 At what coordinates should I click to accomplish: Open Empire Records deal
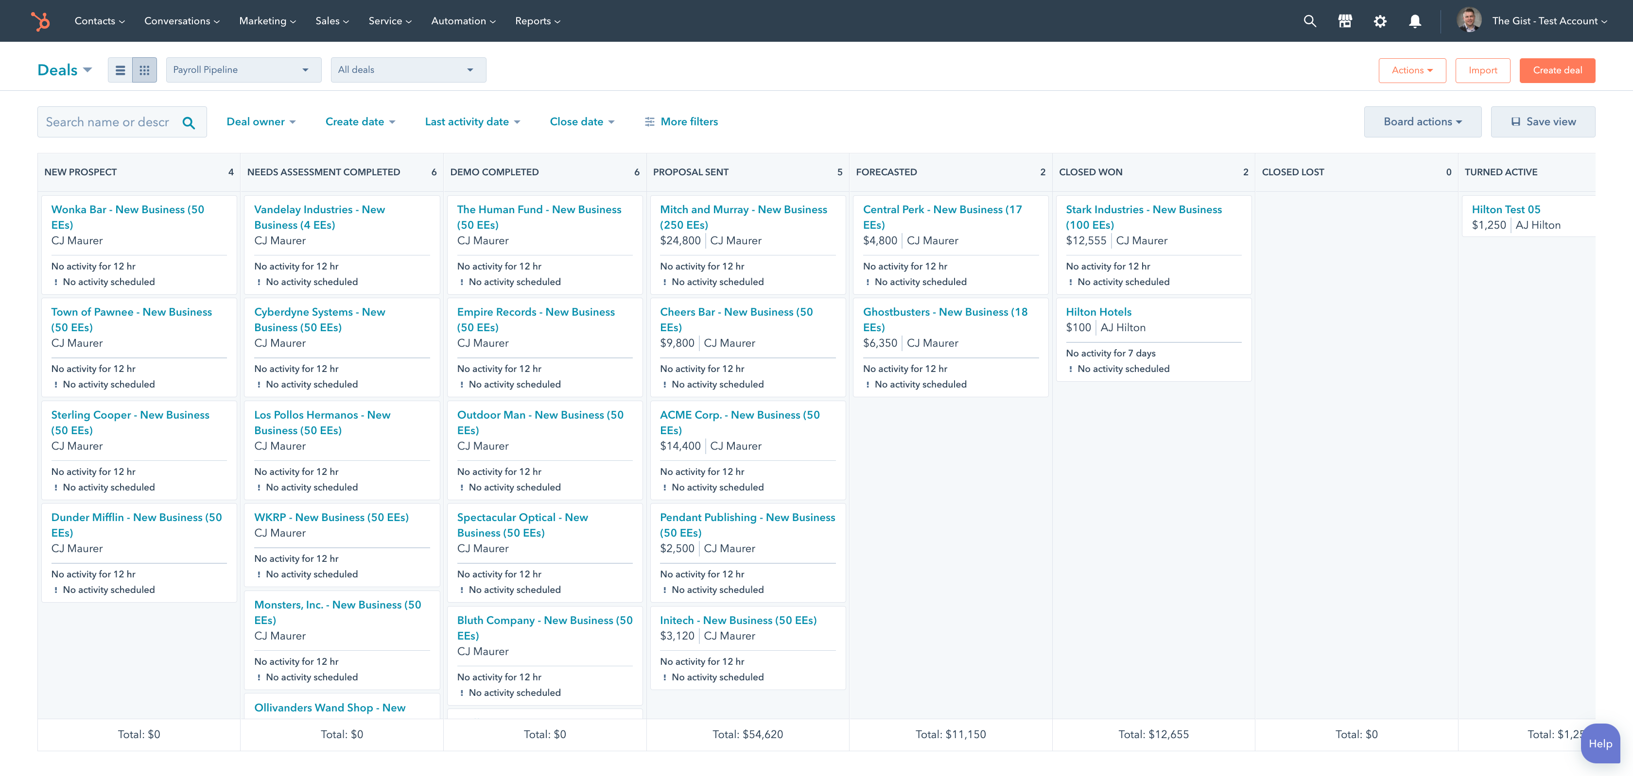pos(536,319)
